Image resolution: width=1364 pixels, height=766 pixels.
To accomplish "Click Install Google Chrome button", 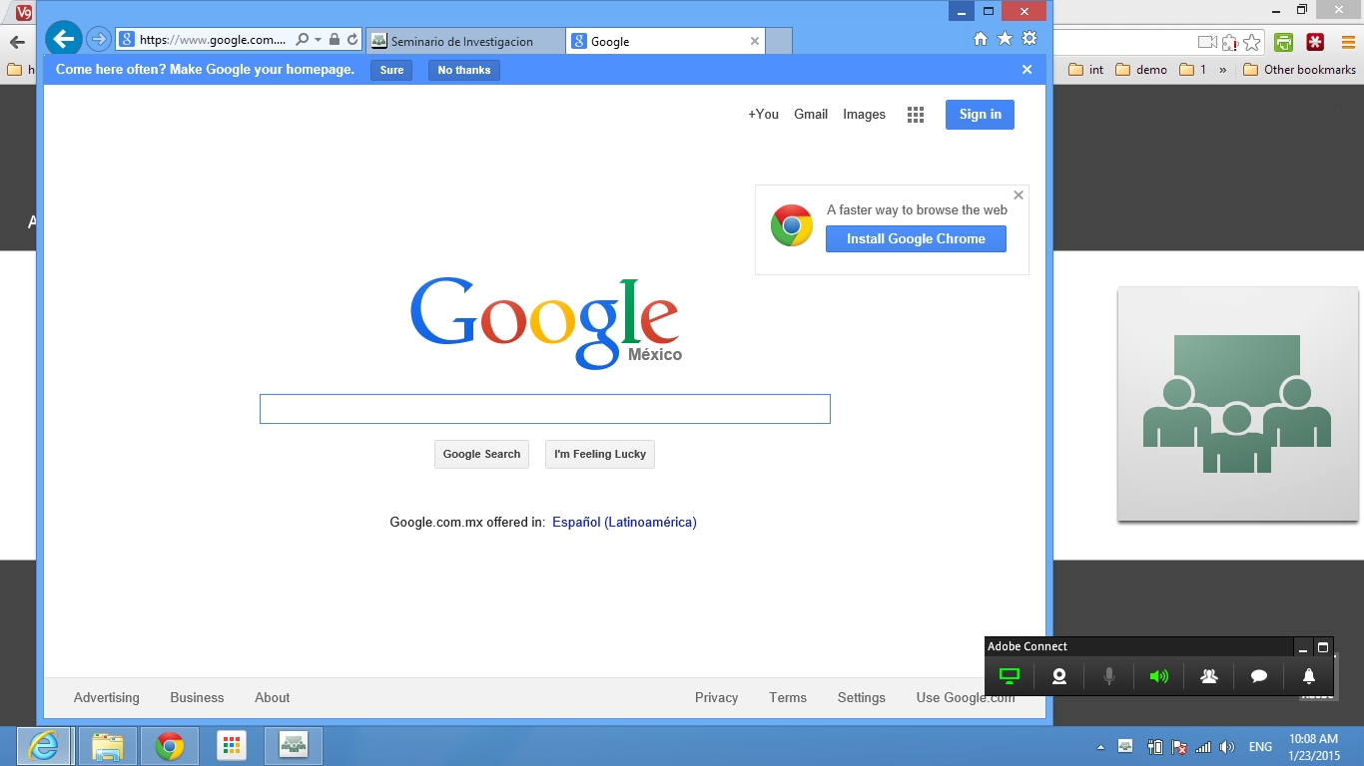I will pos(916,239).
